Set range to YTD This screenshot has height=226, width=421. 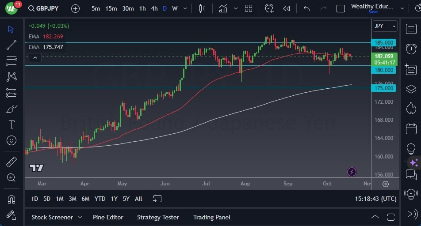pos(100,199)
